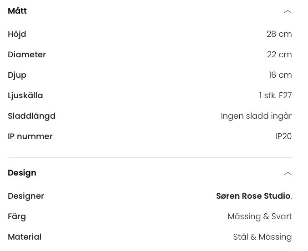Screen dimensions: 308x251
Task: Select the 16 cm depth value
Action: (x=280, y=75)
